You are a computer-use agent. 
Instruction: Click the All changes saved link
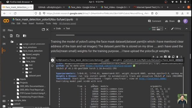pos(67,23)
